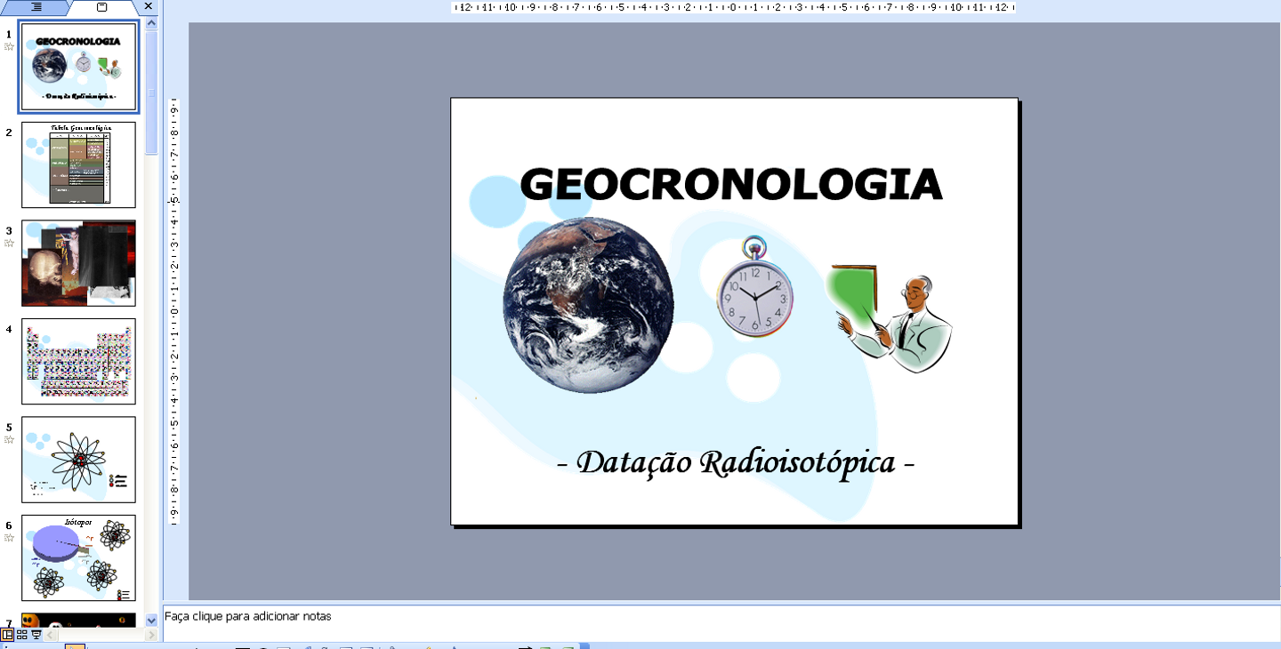
Task: Switch to Slide Sorter view
Action: click(21, 635)
